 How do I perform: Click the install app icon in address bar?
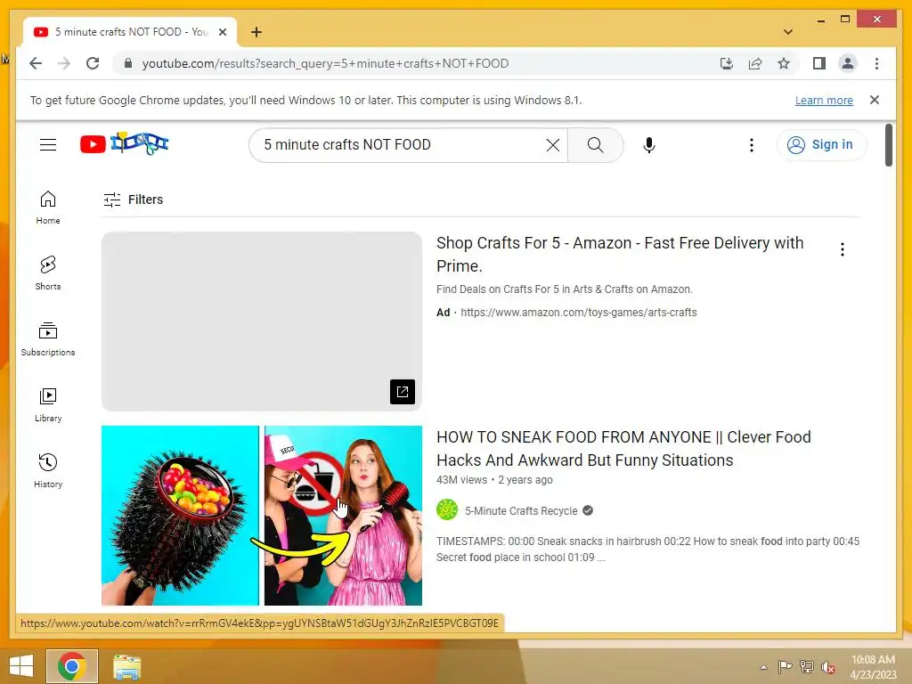coord(727,63)
